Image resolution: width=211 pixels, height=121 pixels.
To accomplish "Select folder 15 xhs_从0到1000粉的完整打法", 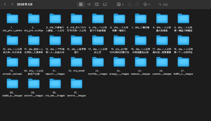I will coord(119,40).
